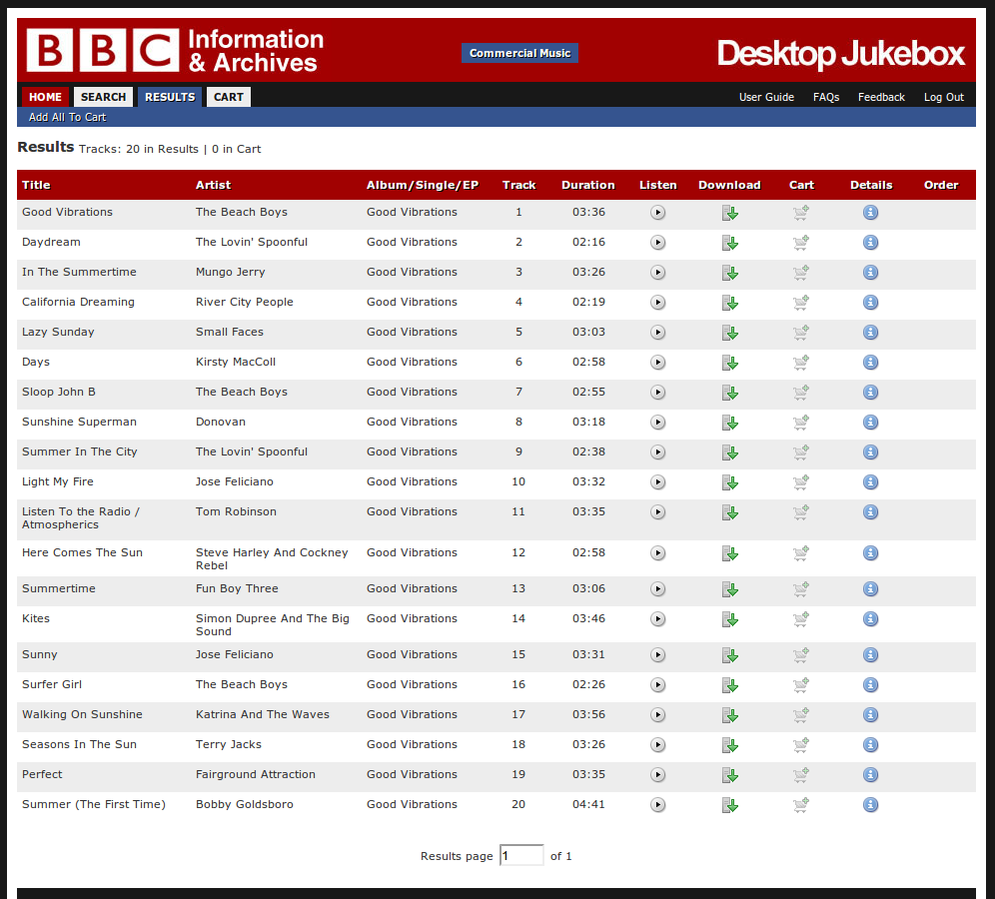The height and width of the screenshot is (899, 995).
Task: Open the Cart tab
Action: tap(229, 97)
